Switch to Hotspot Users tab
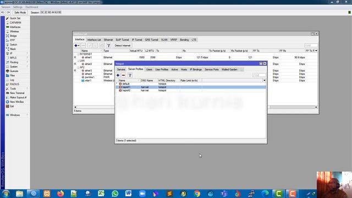Image resolution: width=352 pixels, height=198 pixels. coord(149,70)
